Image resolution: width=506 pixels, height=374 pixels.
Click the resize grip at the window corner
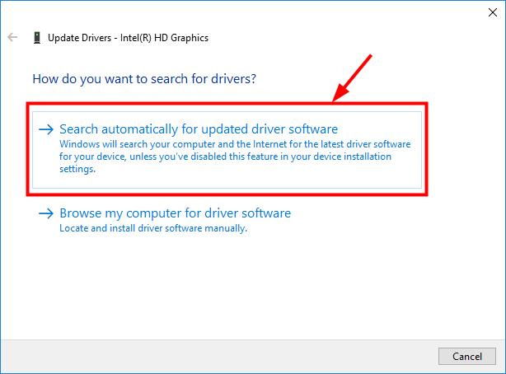point(501,369)
